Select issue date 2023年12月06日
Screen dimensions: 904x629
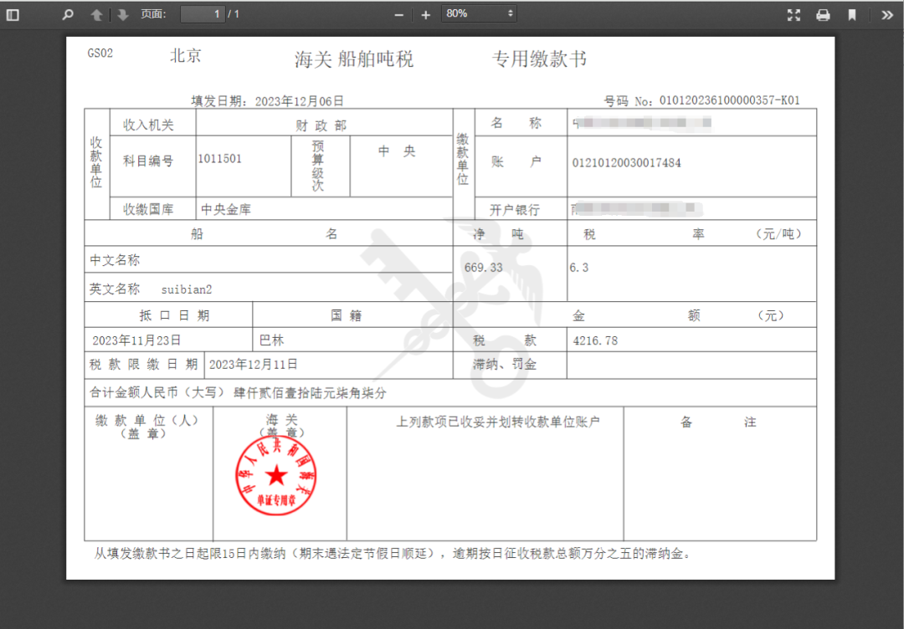[x=299, y=101]
